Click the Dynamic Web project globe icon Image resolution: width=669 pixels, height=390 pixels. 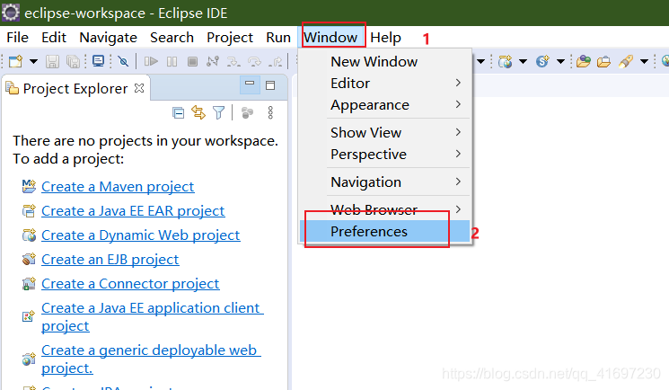click(29, 235)
